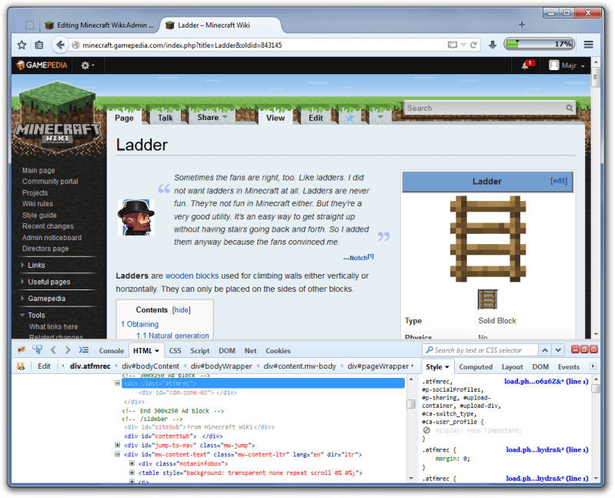615x498 pixels.
Task: Open the Firefox hamburger menu
Action: [x=588, y=45]
